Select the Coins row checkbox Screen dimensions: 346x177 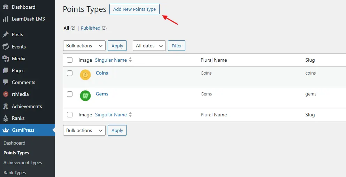point(70,73)
